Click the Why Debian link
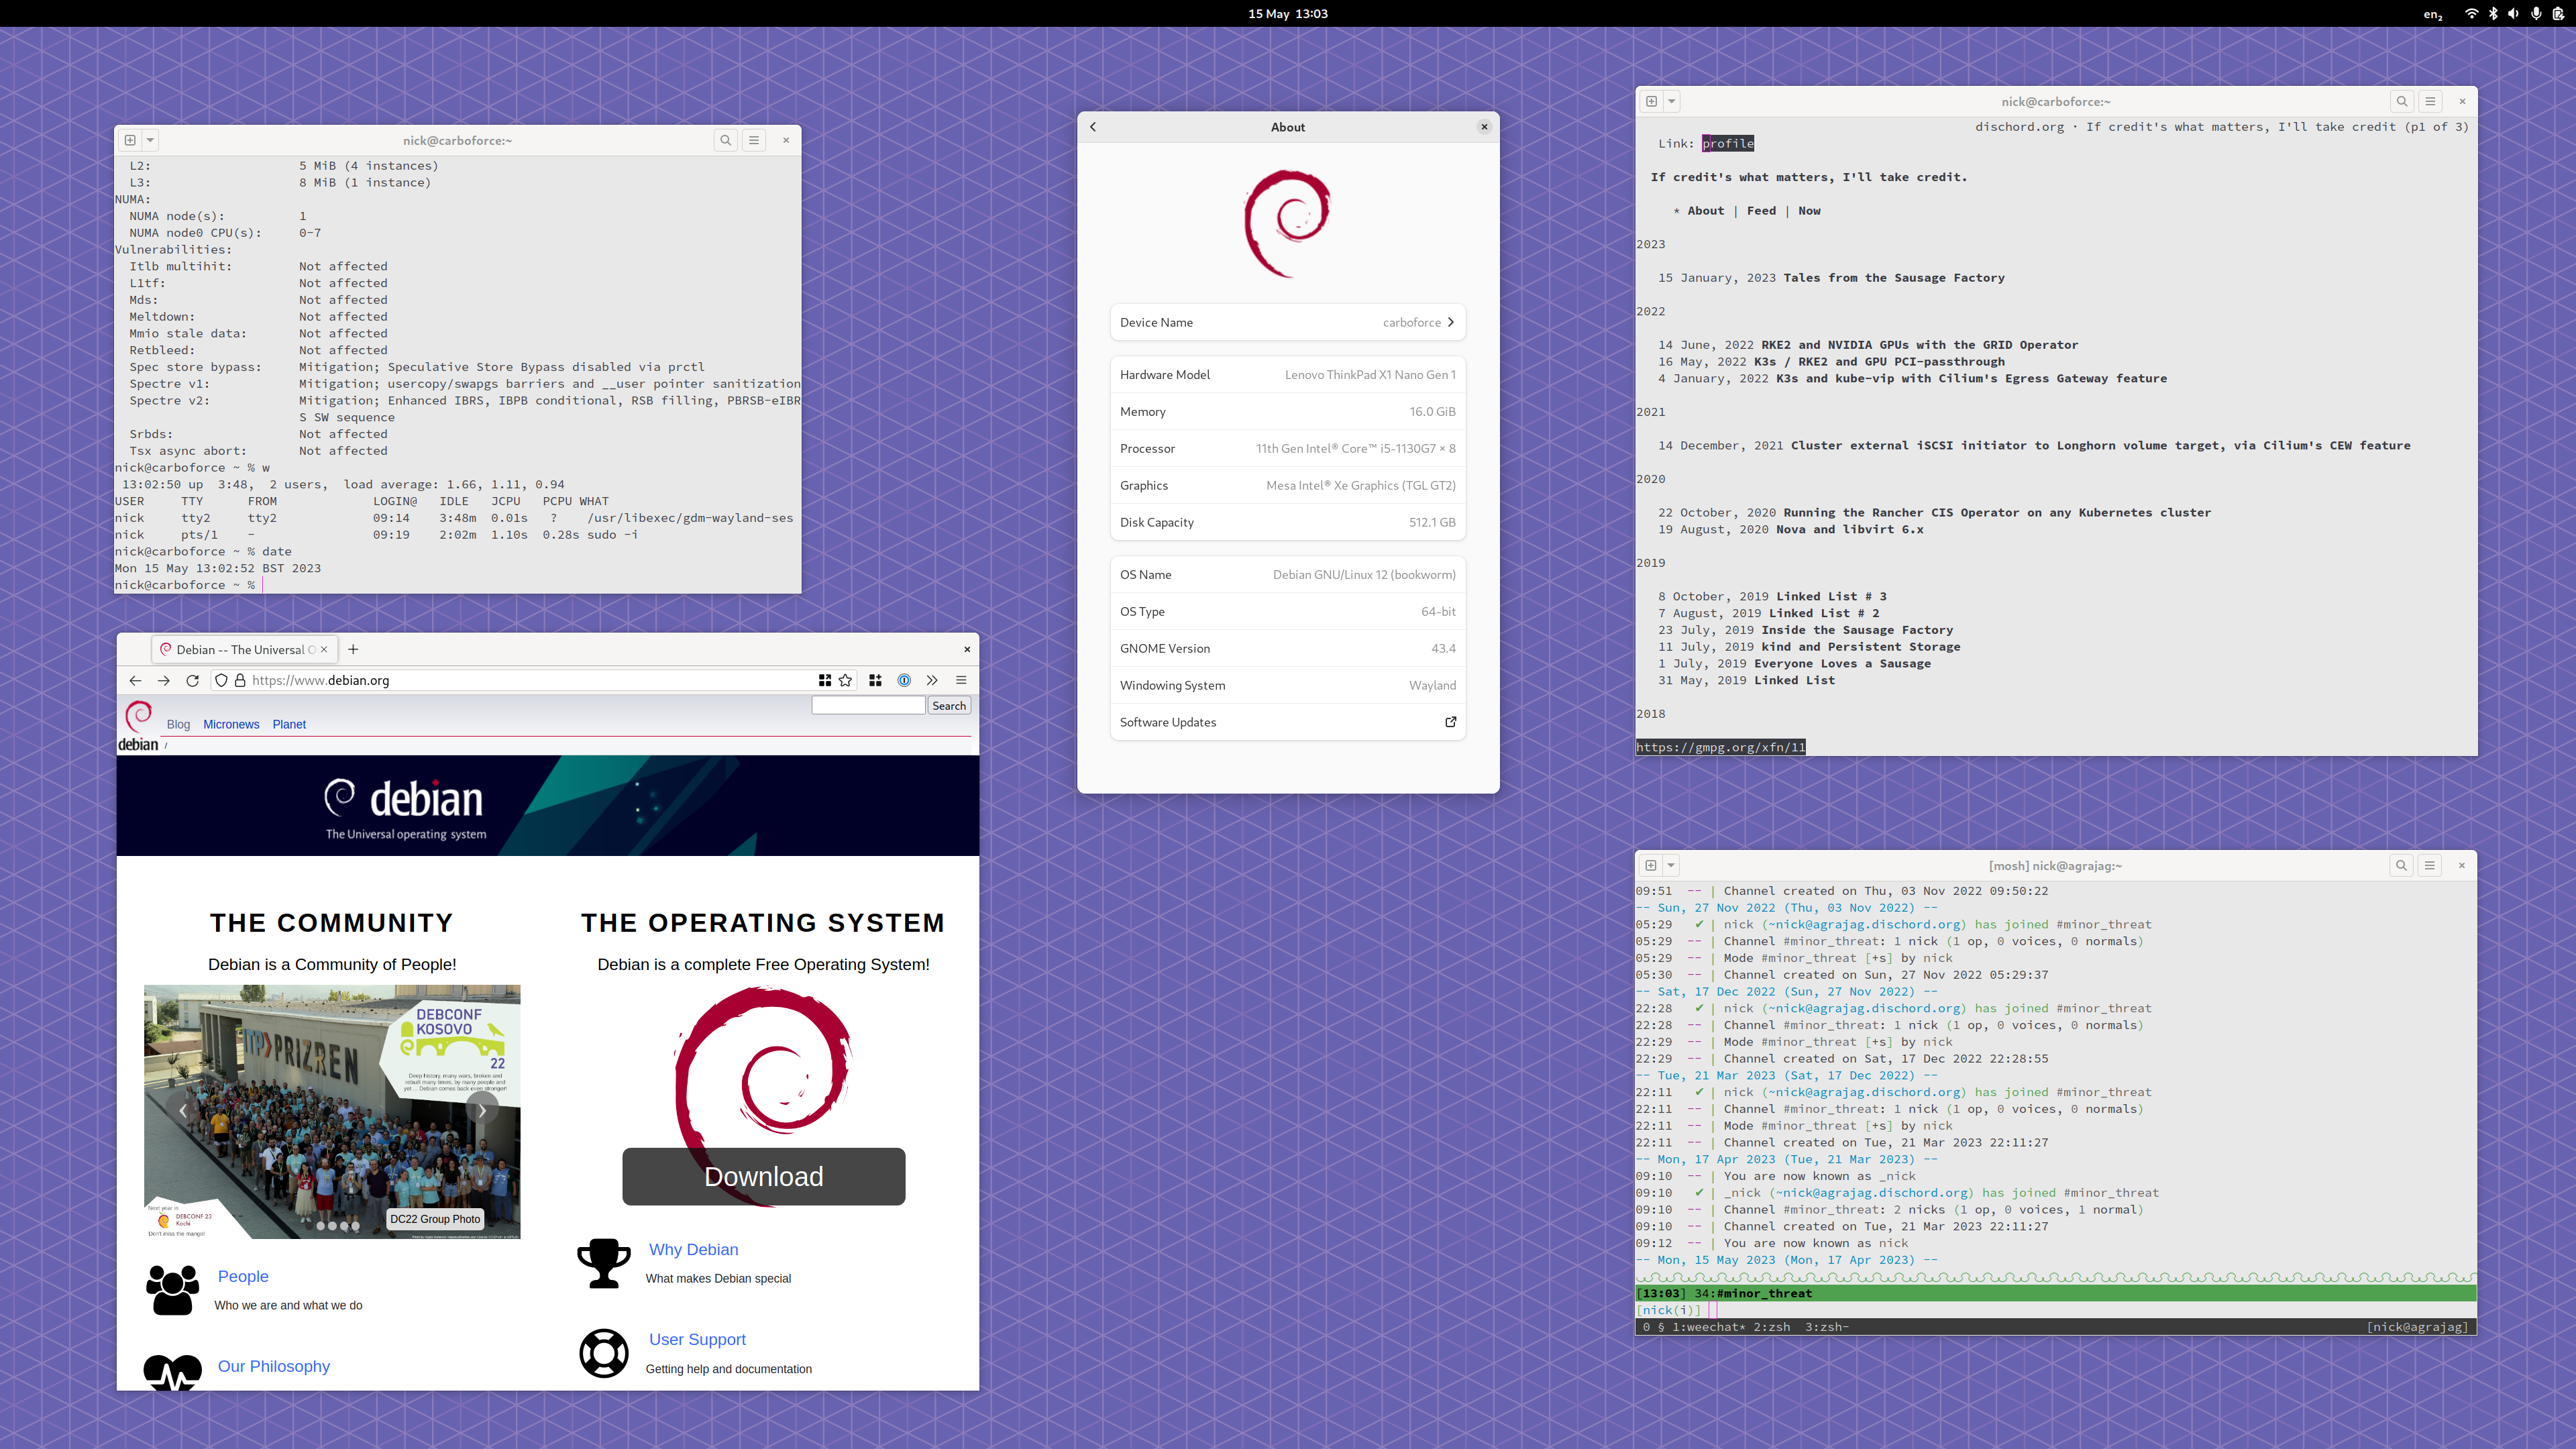 (693, 1249)
